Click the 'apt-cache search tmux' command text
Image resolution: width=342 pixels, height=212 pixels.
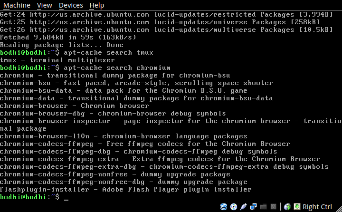coord(108,53)
